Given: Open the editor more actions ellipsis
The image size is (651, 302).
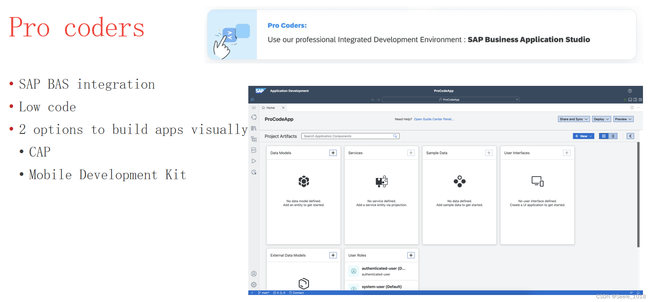Looking at the screenshot, I should click(x=638, y=108).
